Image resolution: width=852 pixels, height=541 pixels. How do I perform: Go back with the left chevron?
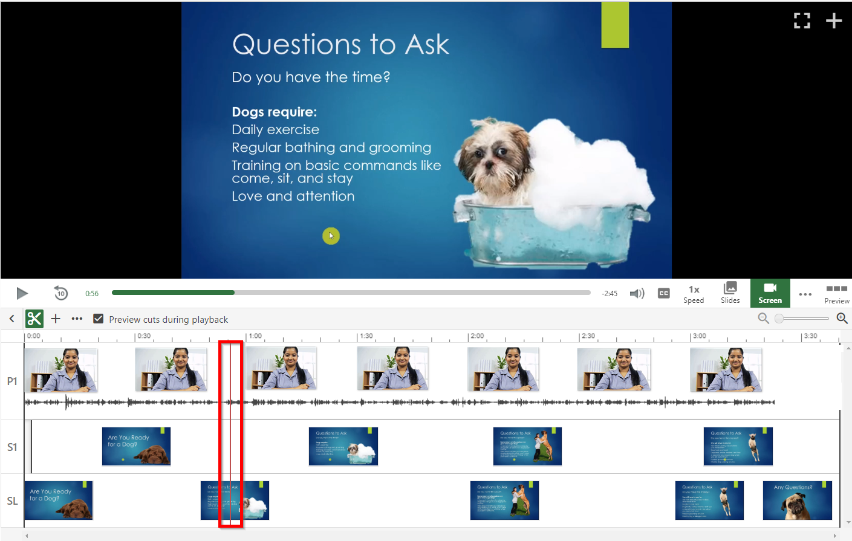tap(12, 319)
